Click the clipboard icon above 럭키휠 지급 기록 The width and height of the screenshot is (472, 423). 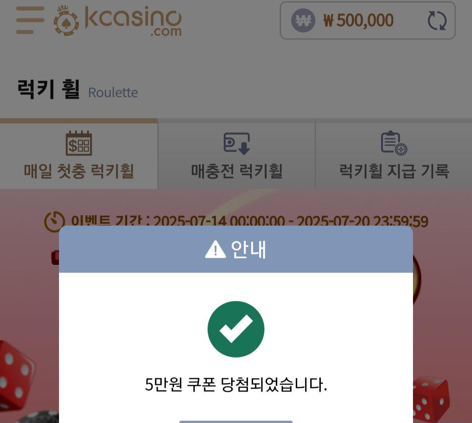click(394, 143)
